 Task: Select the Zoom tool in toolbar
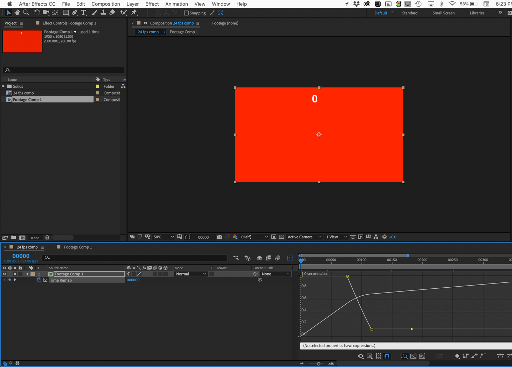click(x=26, y=13)
